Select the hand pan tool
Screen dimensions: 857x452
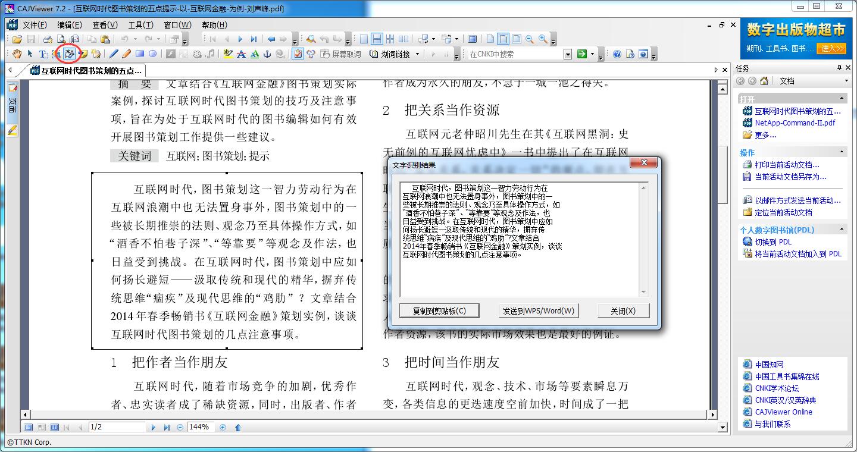pyautogui.click(x=17, y=54)
